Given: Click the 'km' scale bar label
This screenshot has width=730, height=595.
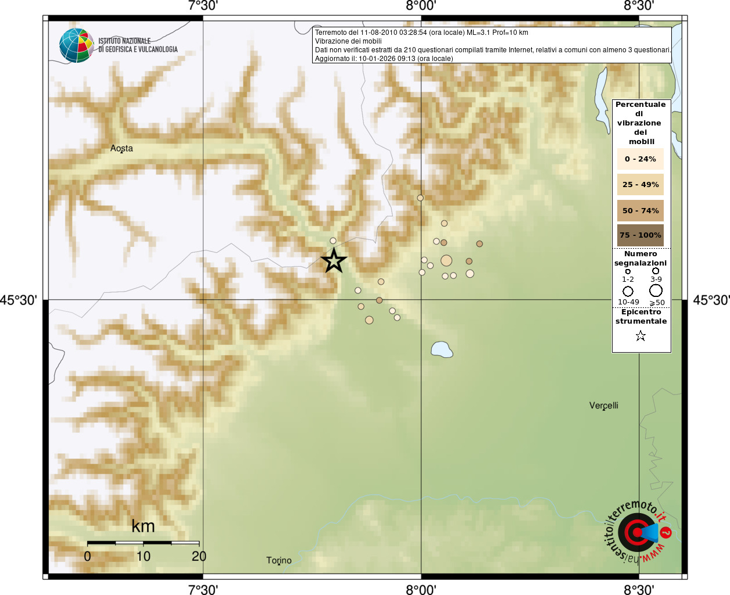Looking at the screenshot, I should 143,526.
